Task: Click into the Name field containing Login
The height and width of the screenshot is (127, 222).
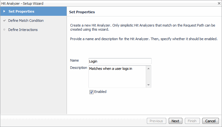Action: pos(120,61)
